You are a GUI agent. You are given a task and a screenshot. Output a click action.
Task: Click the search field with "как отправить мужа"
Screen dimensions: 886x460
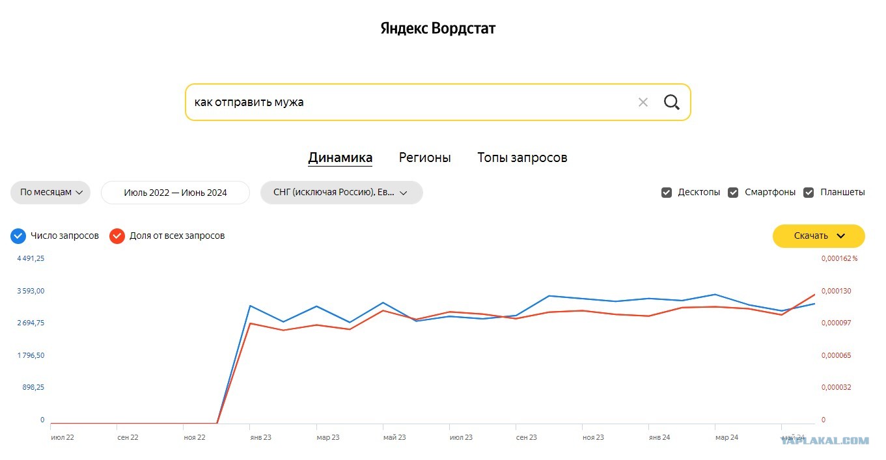pyautogui.click(x=437, y=102)
